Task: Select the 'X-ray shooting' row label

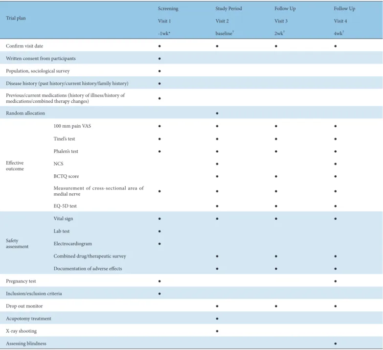Action: 21,331
